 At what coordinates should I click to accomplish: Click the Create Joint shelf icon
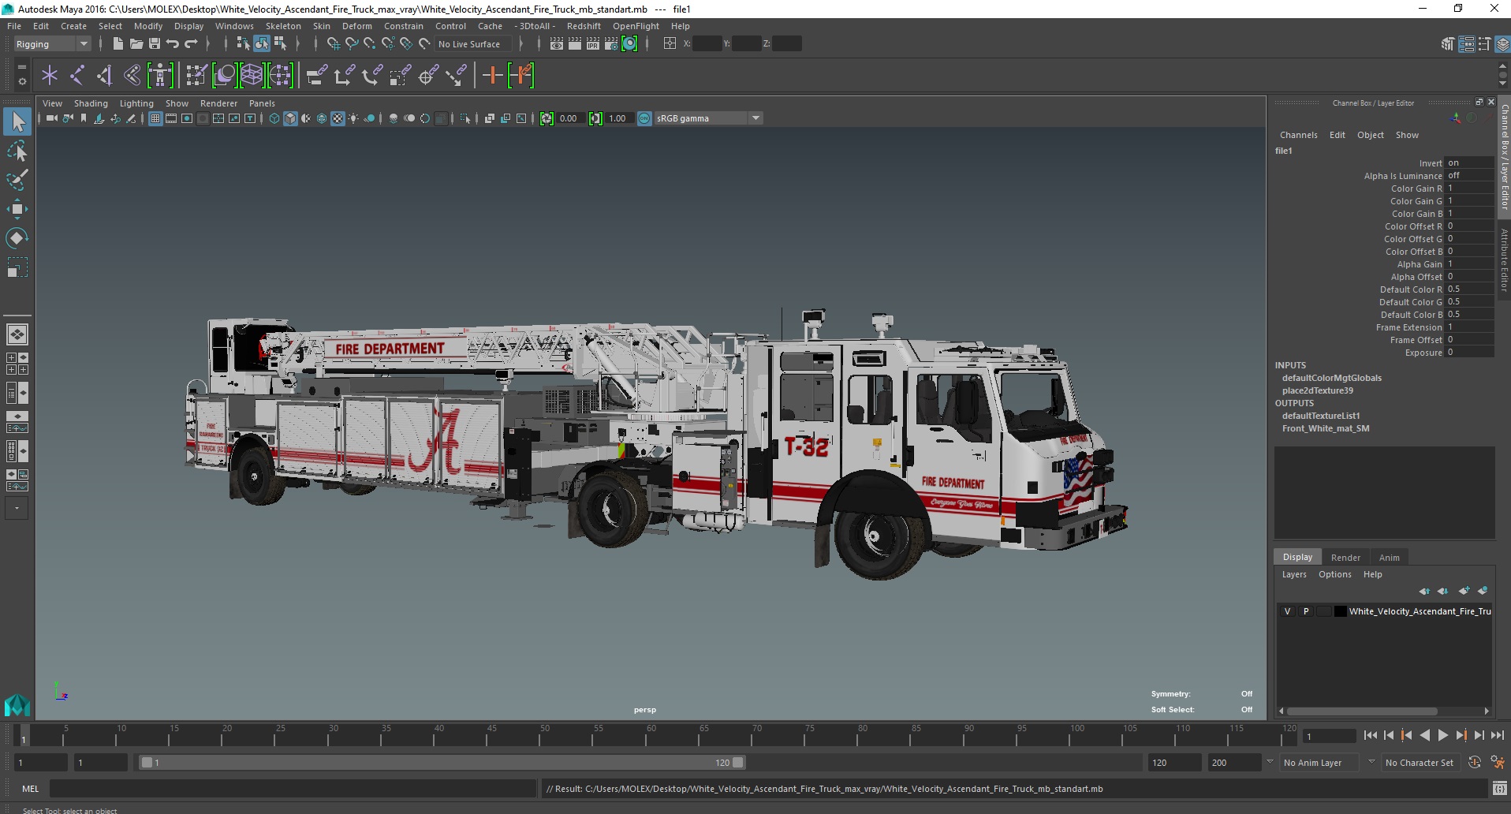coord(77,76)
